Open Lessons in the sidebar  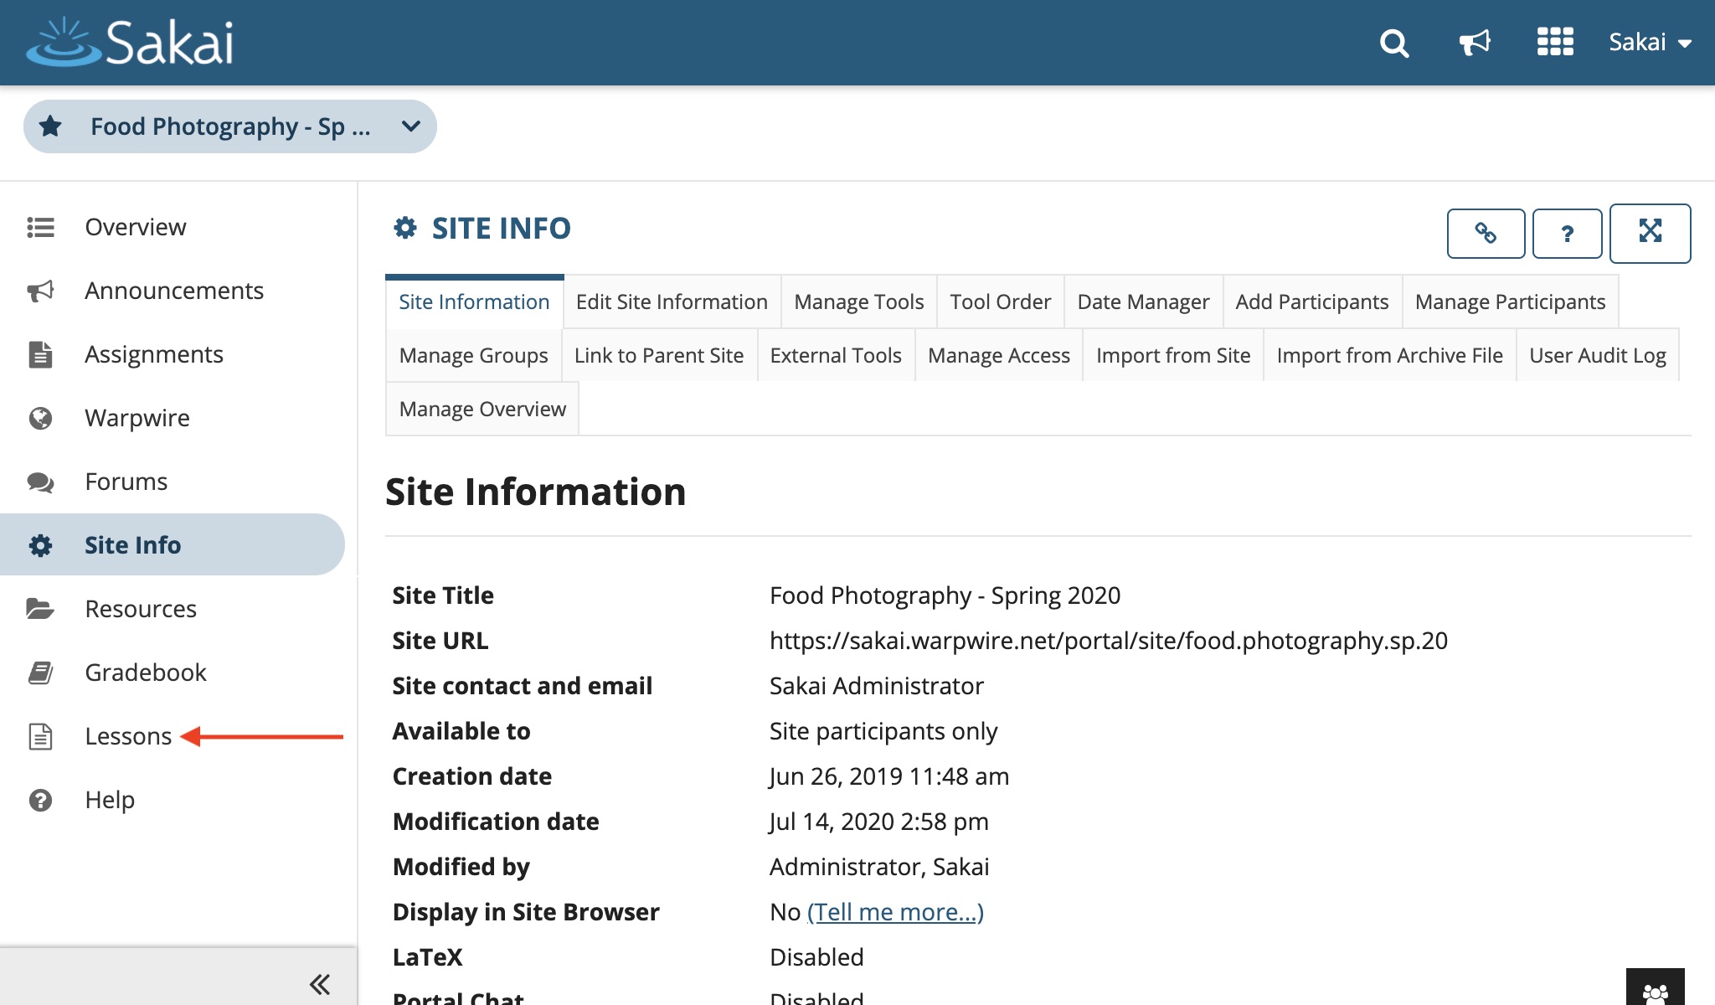pos(128,736)
